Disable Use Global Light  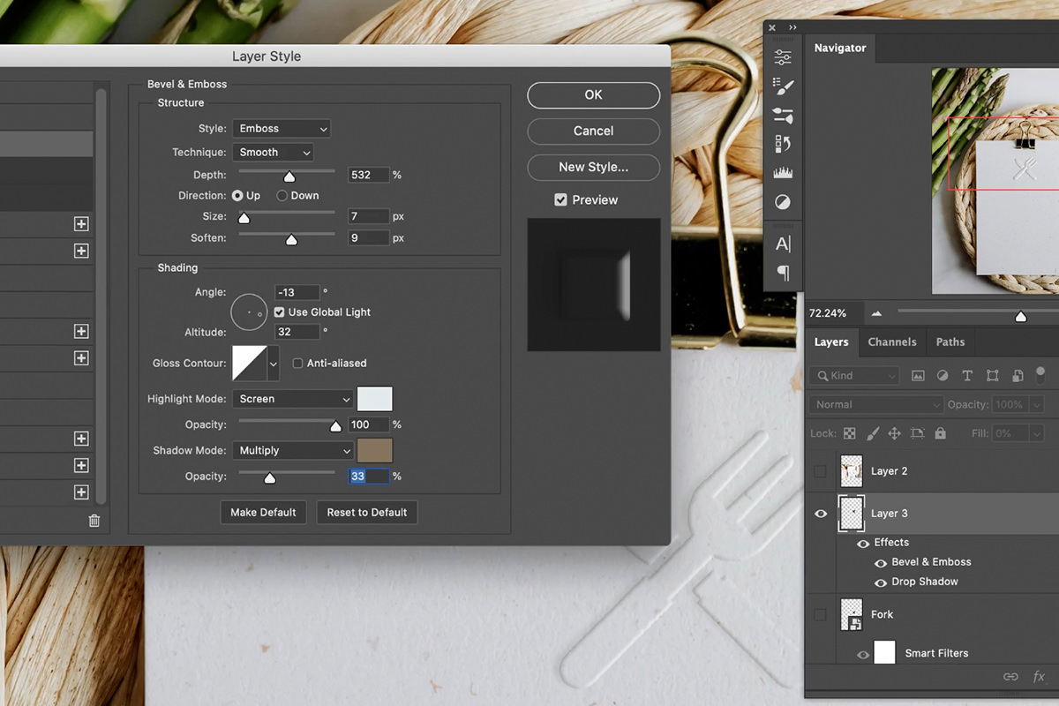(x=279, y=312)
